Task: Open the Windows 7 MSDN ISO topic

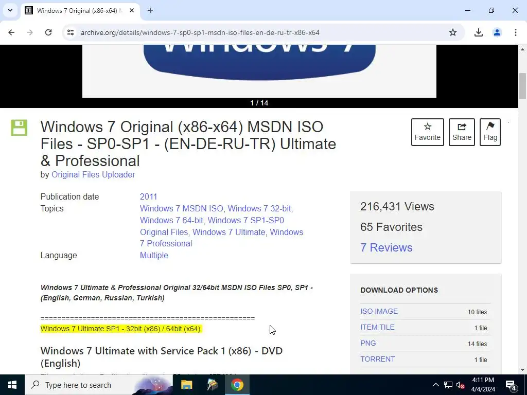Action: coord(182,209)
